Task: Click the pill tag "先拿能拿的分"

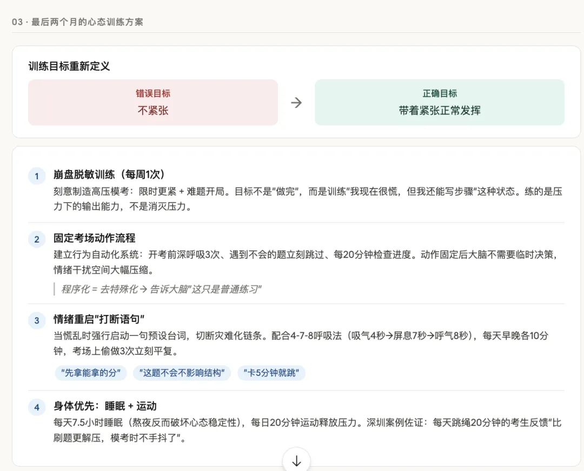Action: (90, 373)
